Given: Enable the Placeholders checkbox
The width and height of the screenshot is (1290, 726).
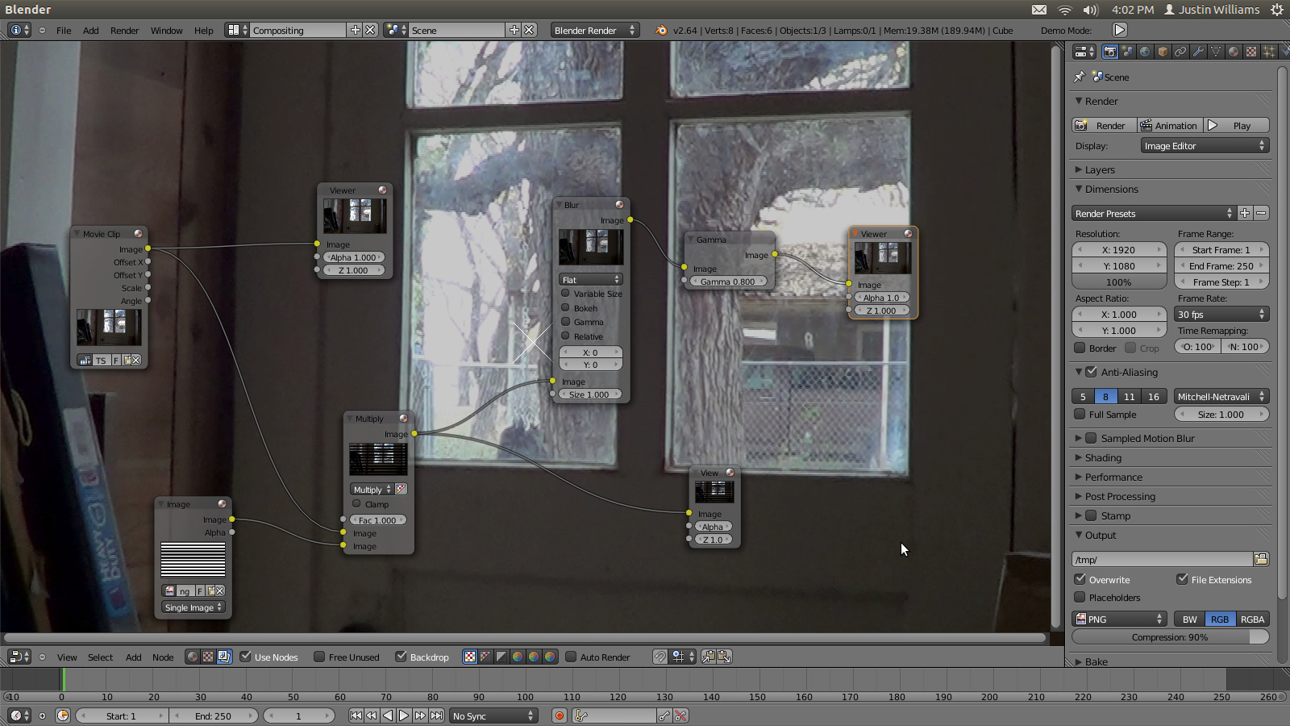Looking at the screenshot, I should click(x=1080, y=597).
